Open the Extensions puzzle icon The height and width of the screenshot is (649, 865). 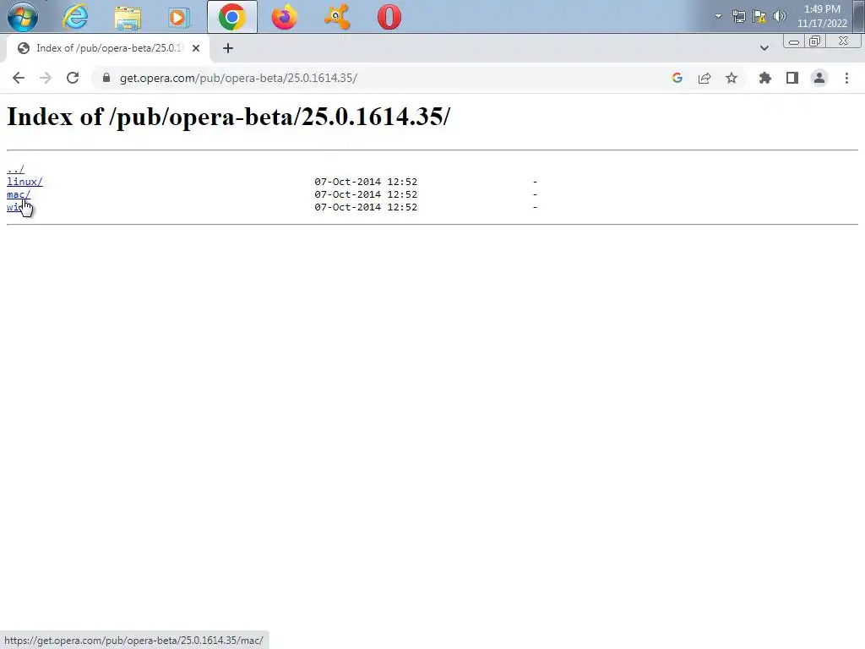click(764, 78)
